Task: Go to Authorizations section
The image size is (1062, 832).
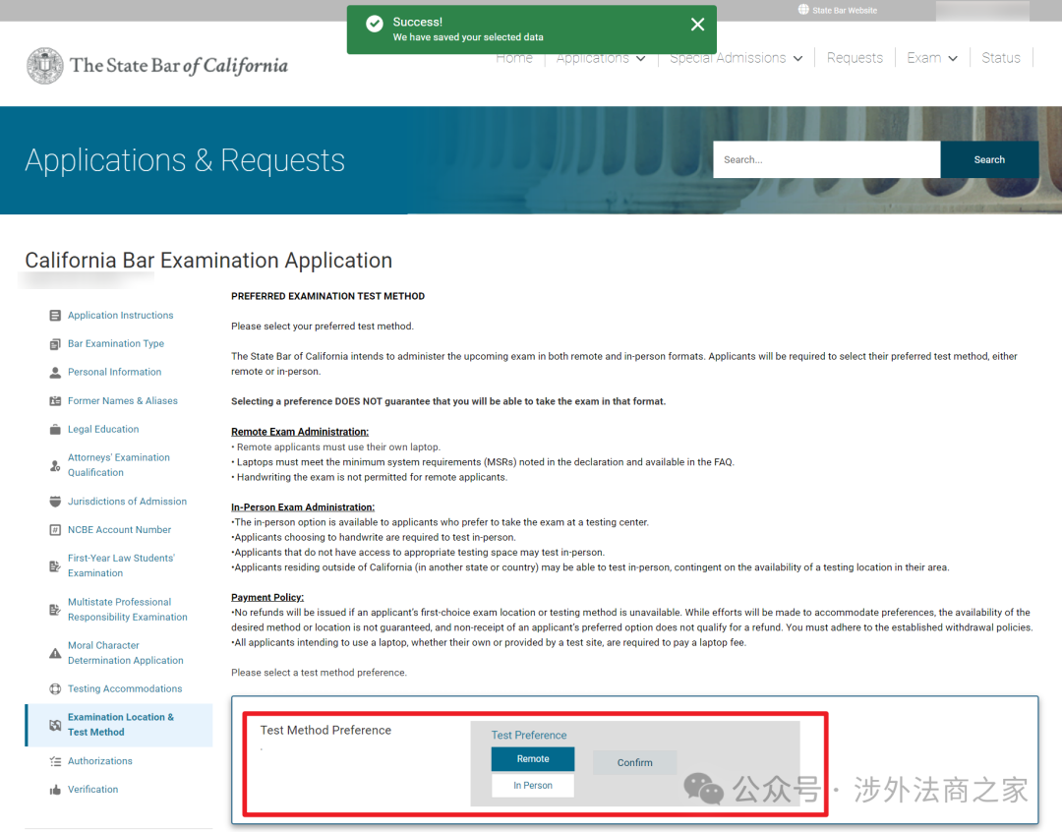Action: pyautogui.click(x=99, y=761)
